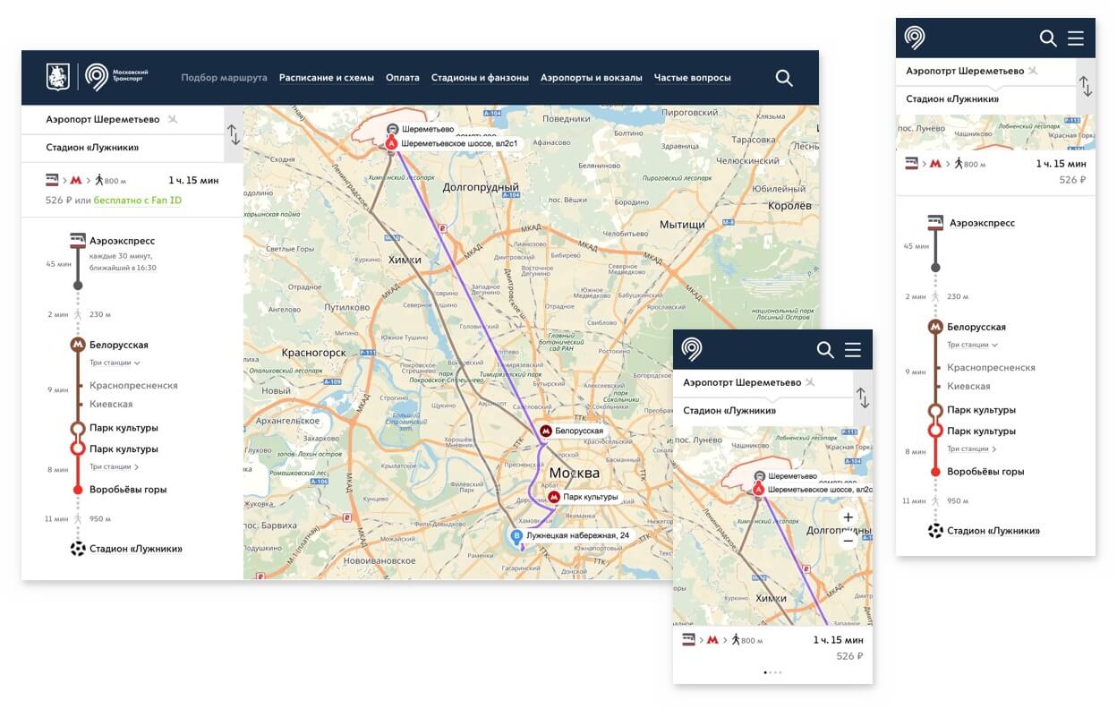The image size is (1117, 709).
Task: Click the search icon in desktop header
Action: click(x=784, y=78)
